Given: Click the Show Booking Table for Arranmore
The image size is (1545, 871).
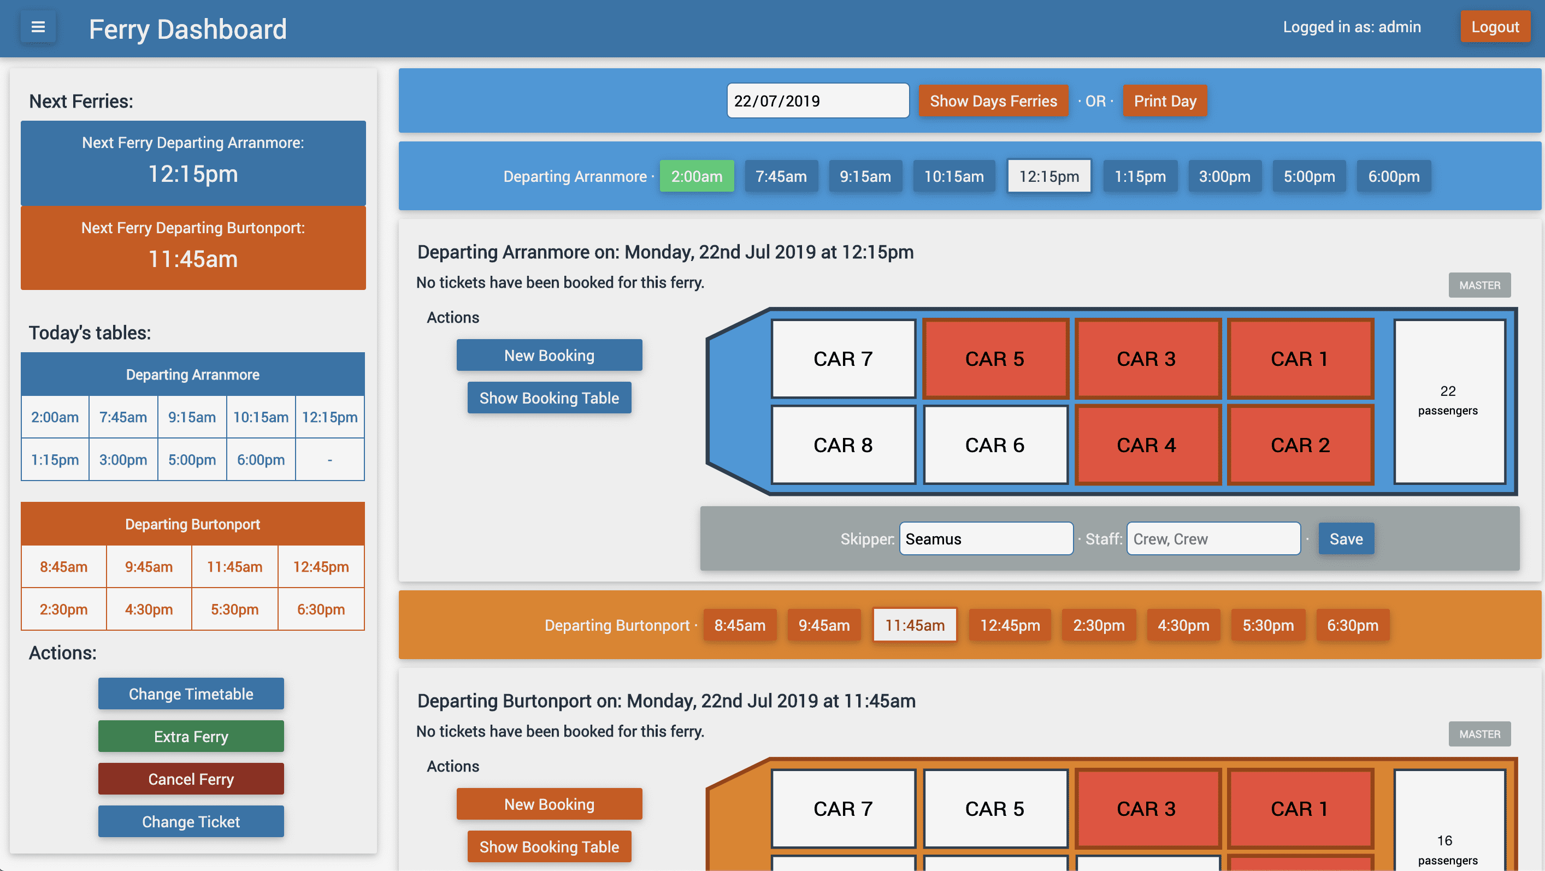Looking at the screenshot, I should 549,397.
